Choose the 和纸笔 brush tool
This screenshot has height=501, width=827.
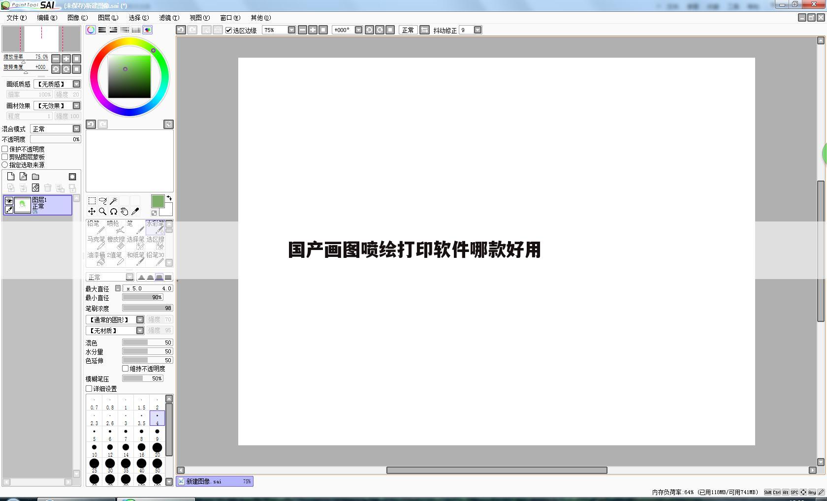pyautogui.click(x=135, y=259)
